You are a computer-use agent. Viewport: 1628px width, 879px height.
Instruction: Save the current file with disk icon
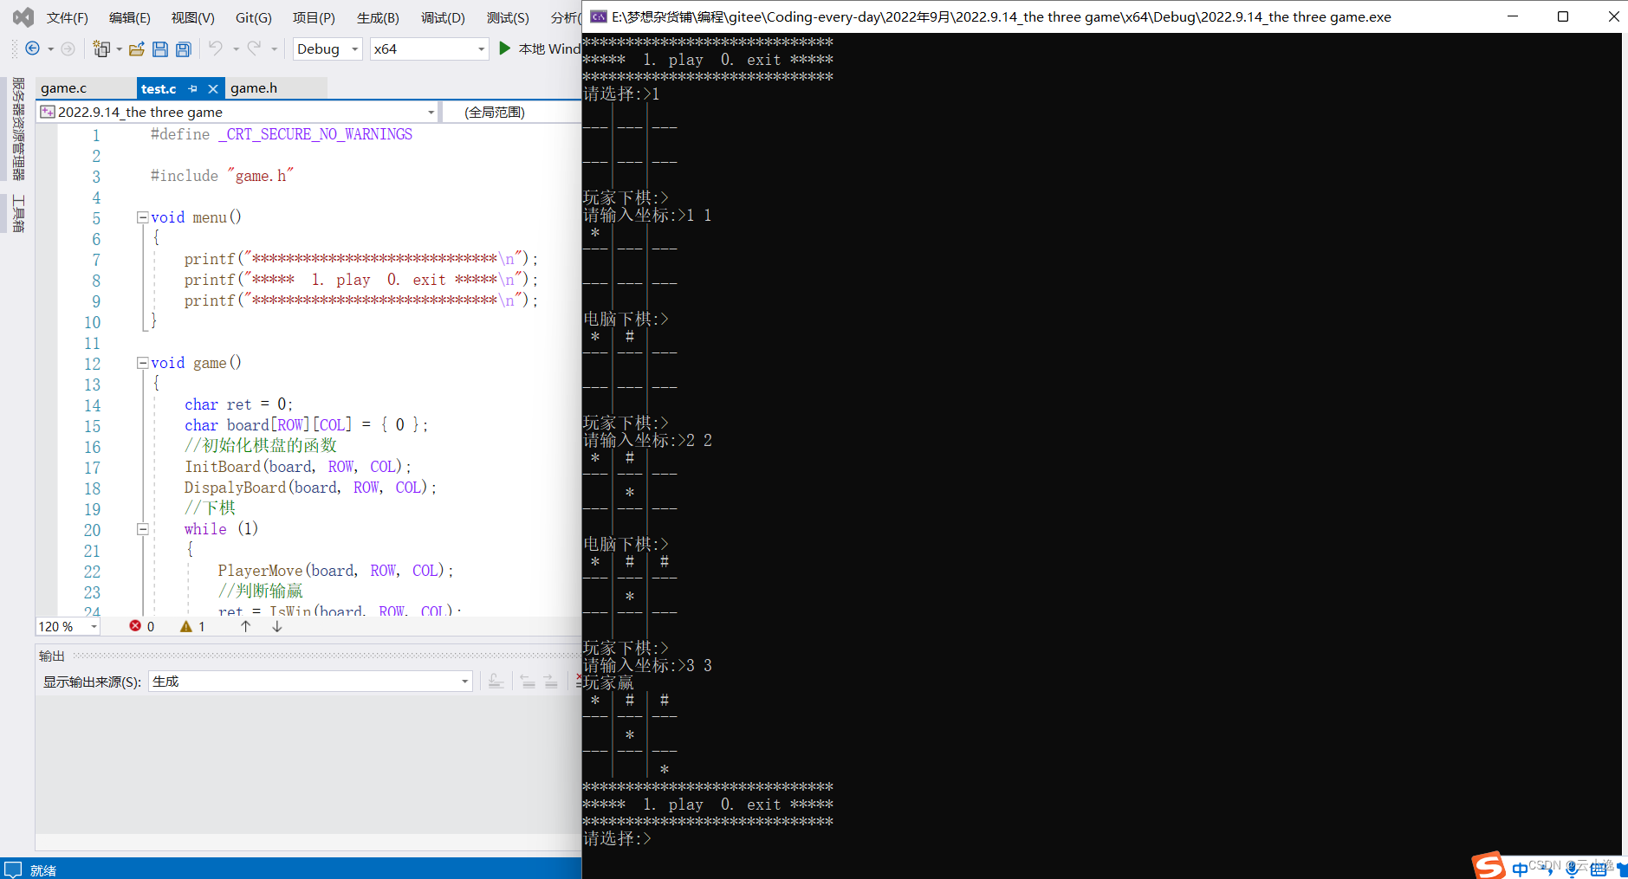(x=160, y=49)
